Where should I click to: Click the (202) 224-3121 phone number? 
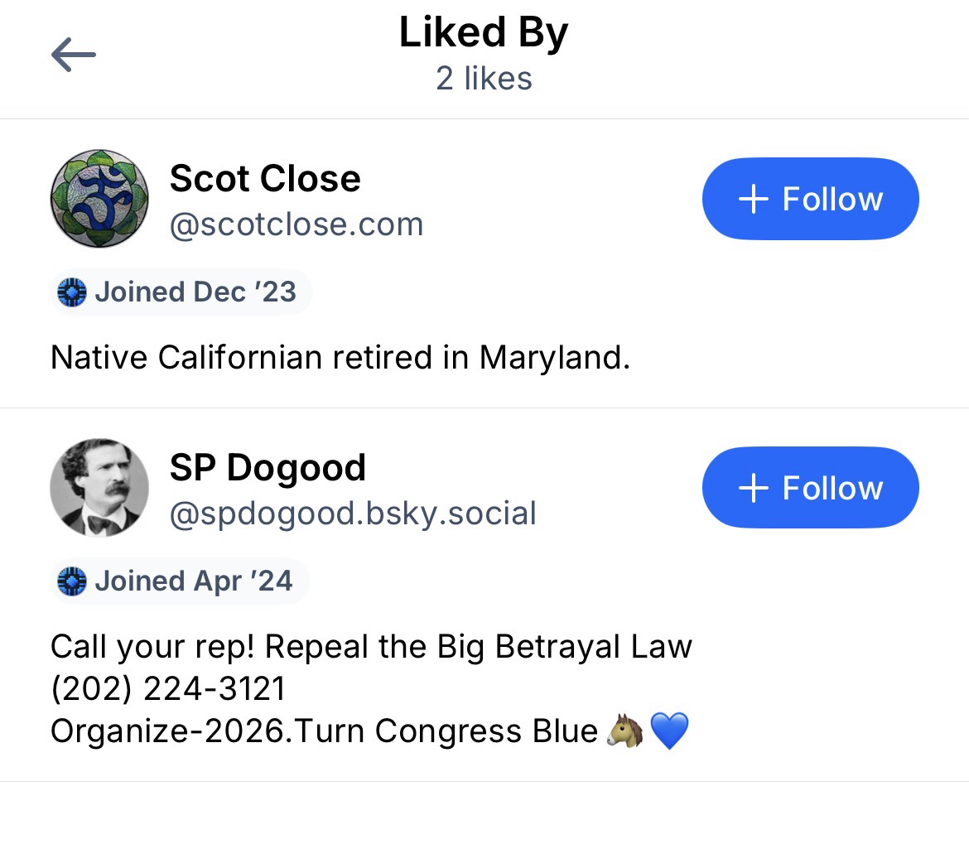click(168, 688)
